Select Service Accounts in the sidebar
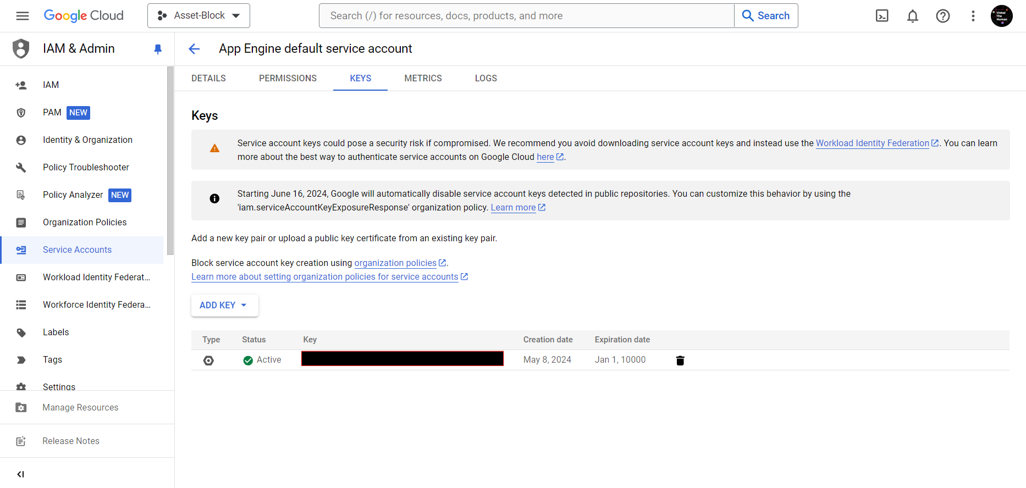 coord(82,250)
